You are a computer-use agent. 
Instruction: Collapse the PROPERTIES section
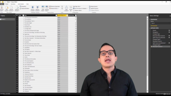(150, 19)
